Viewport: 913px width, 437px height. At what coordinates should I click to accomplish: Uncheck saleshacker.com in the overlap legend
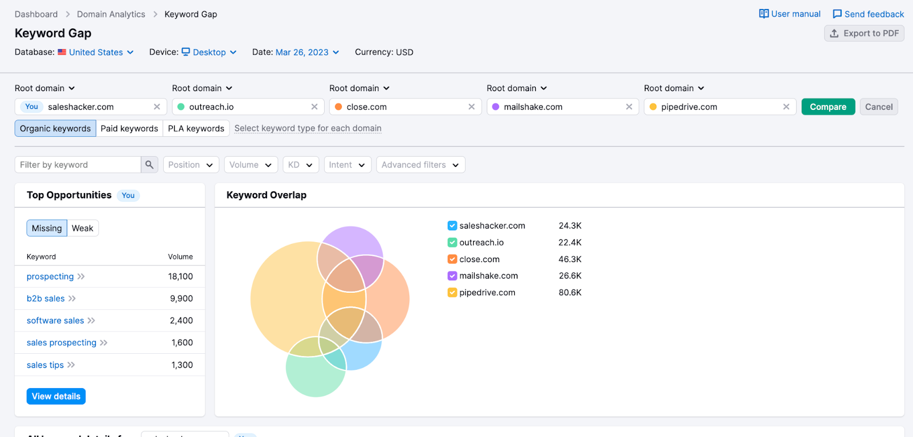[453, 226]
